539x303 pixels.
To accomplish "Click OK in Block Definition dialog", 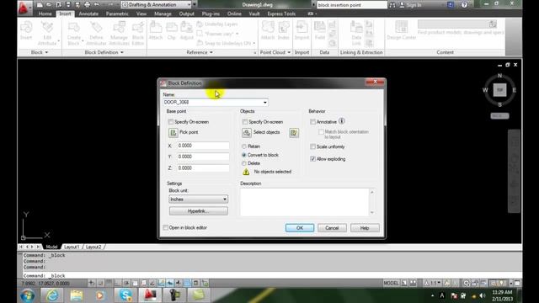I will (300, 228).
